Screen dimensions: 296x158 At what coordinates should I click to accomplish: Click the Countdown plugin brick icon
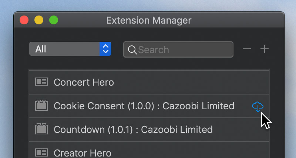tap(41, 129)
